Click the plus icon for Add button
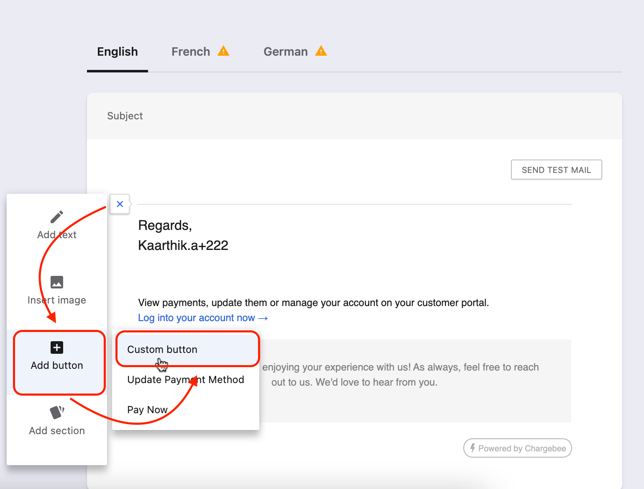 57,347
